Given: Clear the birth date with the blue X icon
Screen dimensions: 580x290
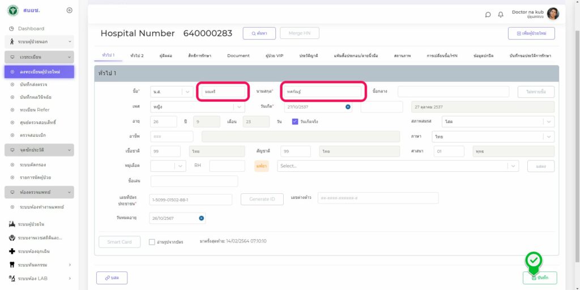Looking at the screenshot, I should tap(348, 107).
